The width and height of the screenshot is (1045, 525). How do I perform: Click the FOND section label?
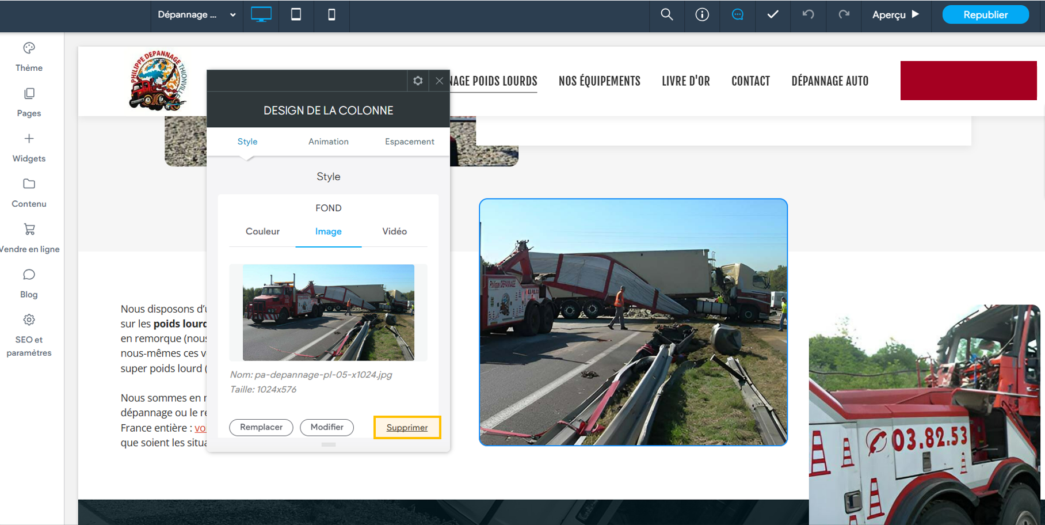pyautogui.click(x=329, y=208)
